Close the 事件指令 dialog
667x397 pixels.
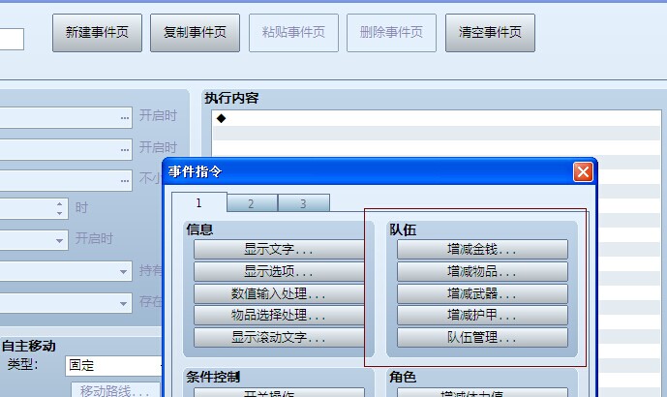click(x=583, y=172)
